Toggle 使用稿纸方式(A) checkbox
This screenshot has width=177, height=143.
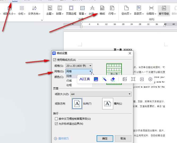click(54, 60)
